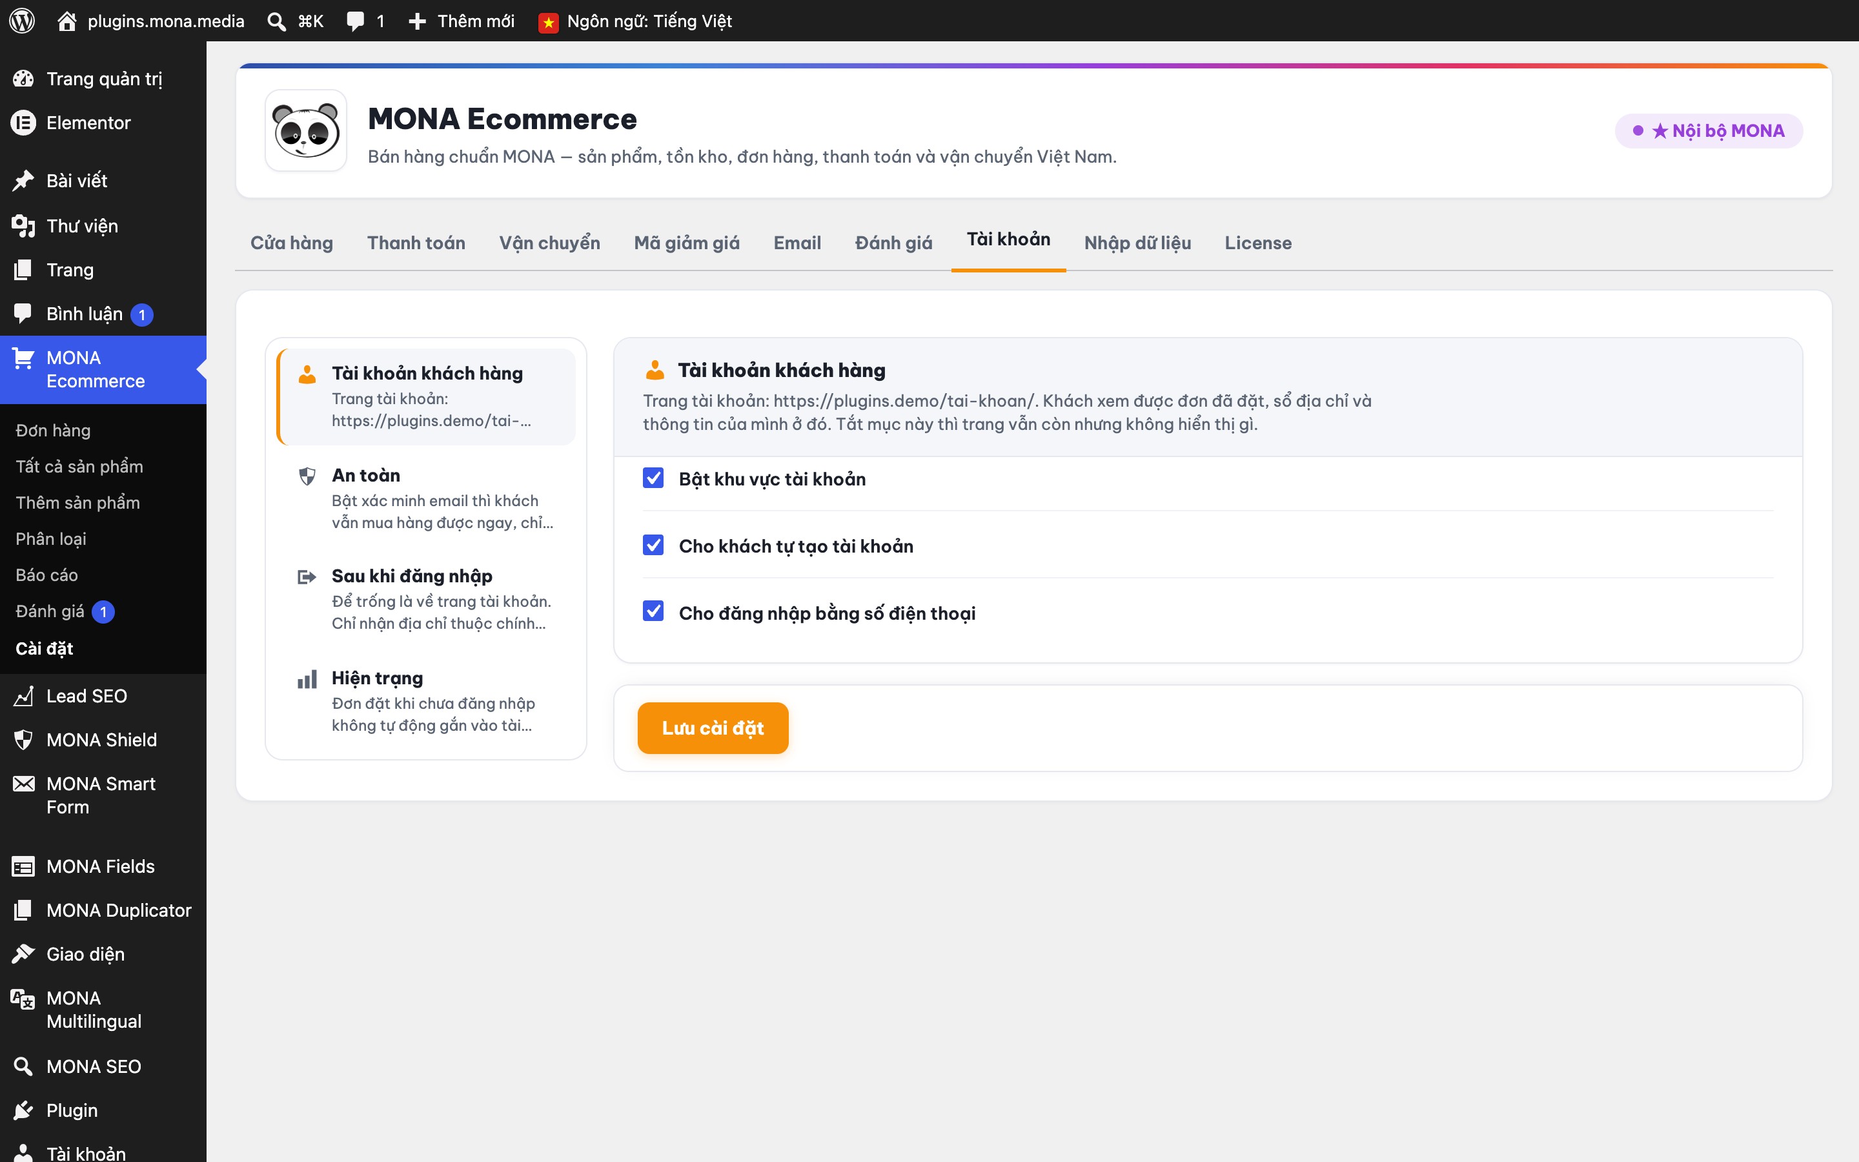Image resolution: width=1859 pixels, height=1162 pixels.
Task: Click the Giao diện brush icon
Action: pos(23,955)
